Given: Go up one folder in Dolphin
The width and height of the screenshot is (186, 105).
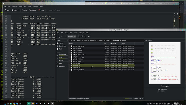Looking at the screenshot, I should point(62,37).
